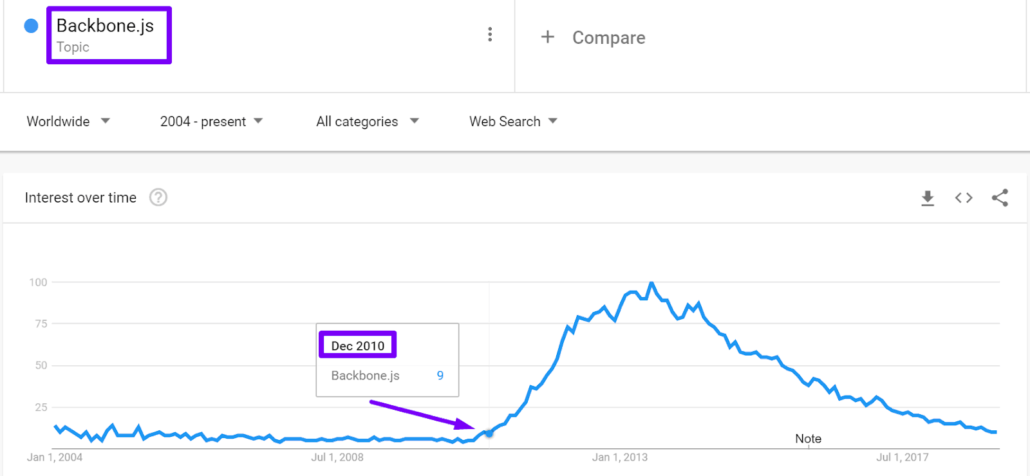The height and width of the screenshot is (476, 1030).
Task: Click the Dec 2010 tooltip label
Action: (358, 345)
